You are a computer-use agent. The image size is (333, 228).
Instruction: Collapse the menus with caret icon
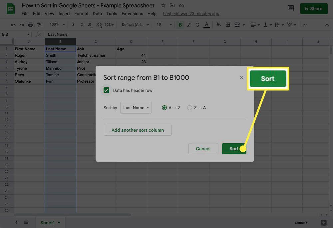tap(327, 25)
